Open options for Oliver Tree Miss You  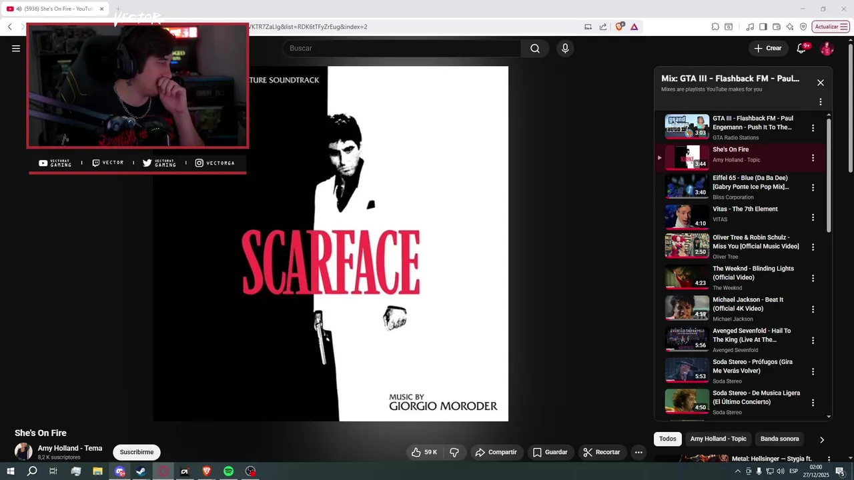click(813, 247)
